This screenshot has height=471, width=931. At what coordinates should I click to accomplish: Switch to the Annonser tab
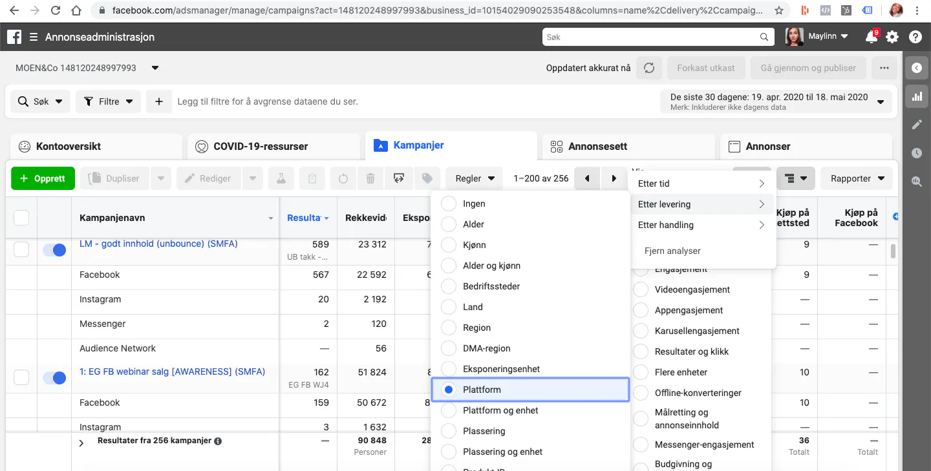[806, 146]
